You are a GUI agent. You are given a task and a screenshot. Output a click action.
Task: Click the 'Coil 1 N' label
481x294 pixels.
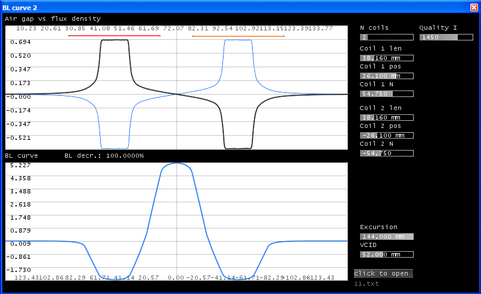click(376, 84)
